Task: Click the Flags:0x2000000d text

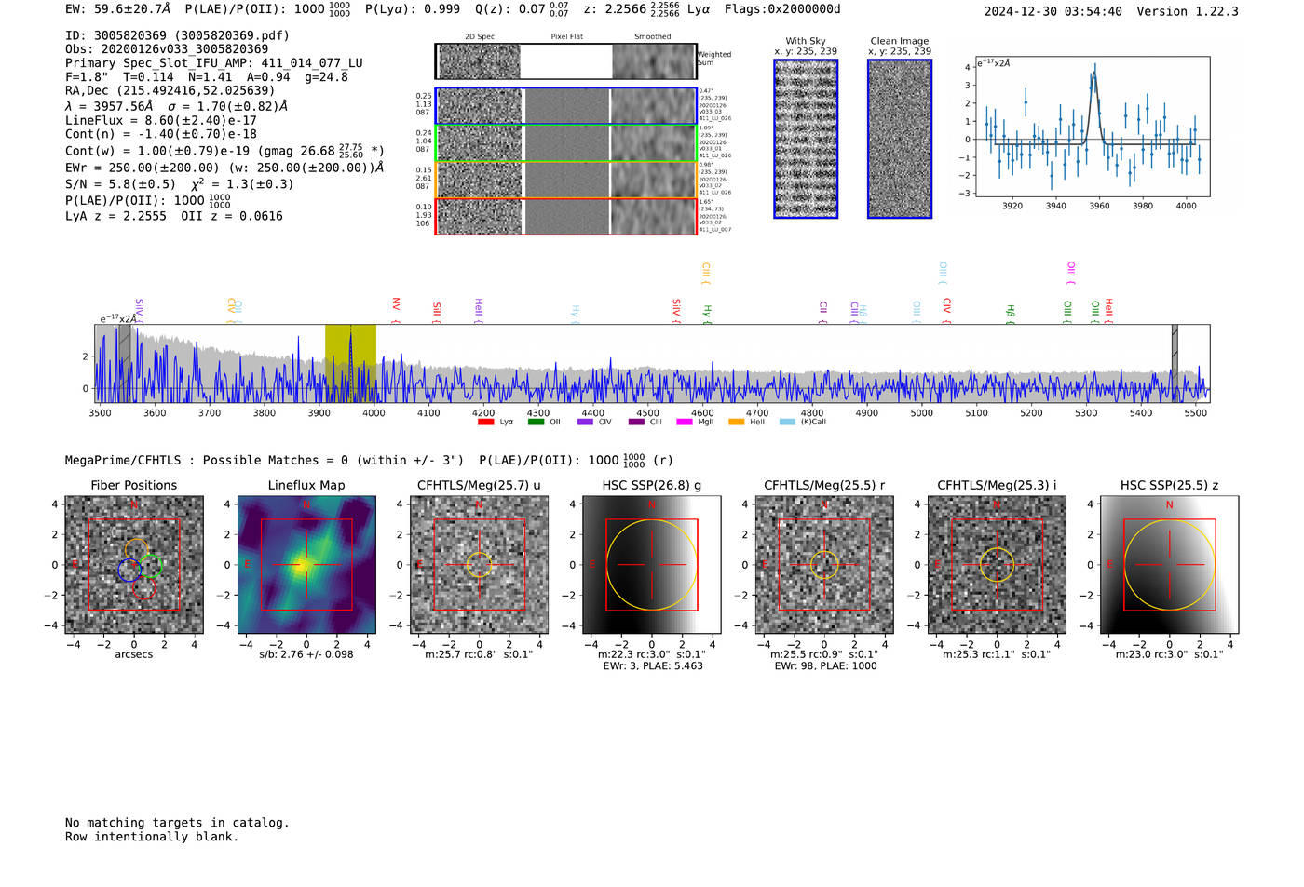Action: click(x=782, y=9)
